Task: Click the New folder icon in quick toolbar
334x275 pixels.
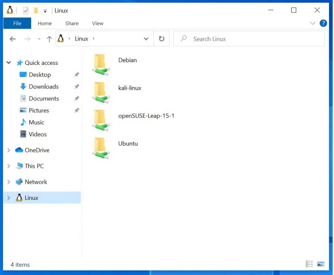Action: [x=36, y=10]
